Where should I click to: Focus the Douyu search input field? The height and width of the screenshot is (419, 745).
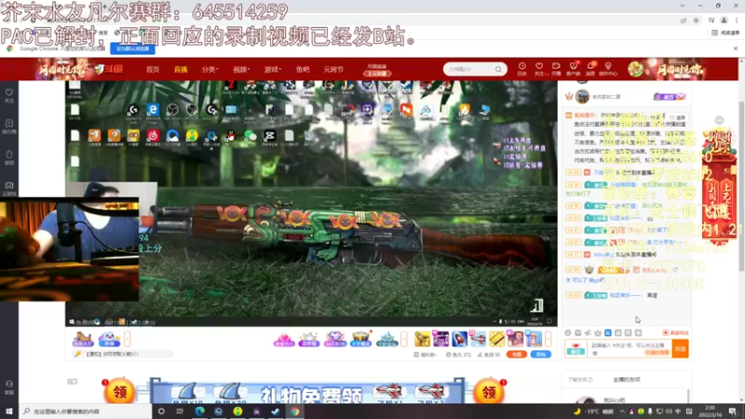point(470,69)
